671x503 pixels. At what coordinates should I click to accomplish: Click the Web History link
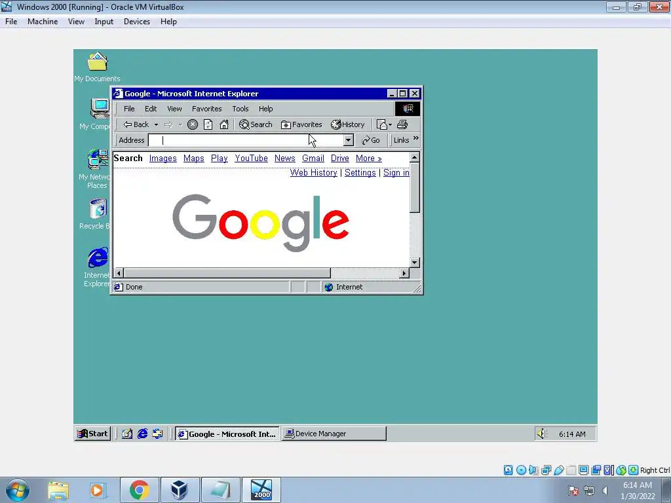click(x=314, y=172)
